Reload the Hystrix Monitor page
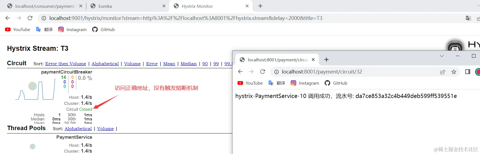This screenshot has height=154, width=480. point(30,18)
